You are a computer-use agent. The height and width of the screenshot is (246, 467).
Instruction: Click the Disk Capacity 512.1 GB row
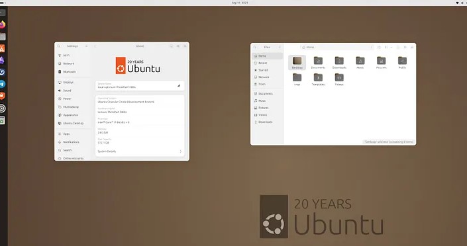(140, 142)
